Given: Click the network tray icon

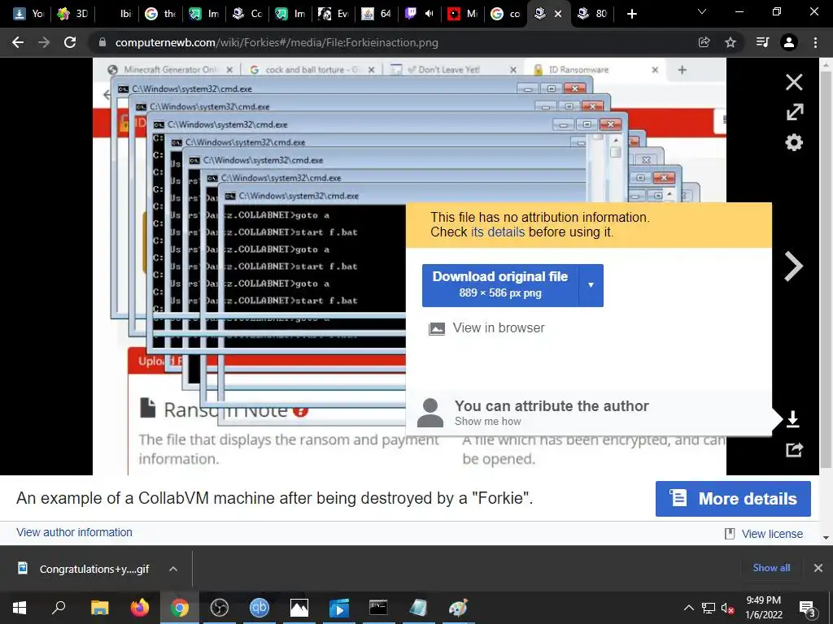Looking at the screenshot, I should pyautogui.click(x=709, y=608).
